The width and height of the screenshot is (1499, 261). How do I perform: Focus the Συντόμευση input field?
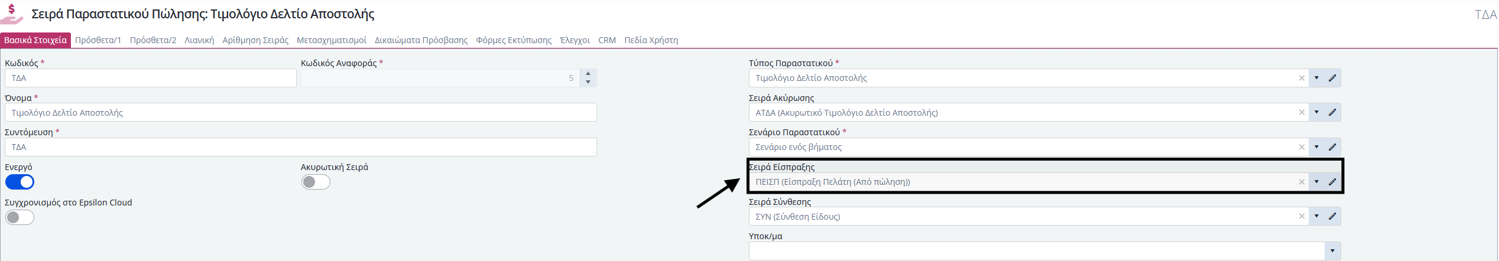click(301, 147)
